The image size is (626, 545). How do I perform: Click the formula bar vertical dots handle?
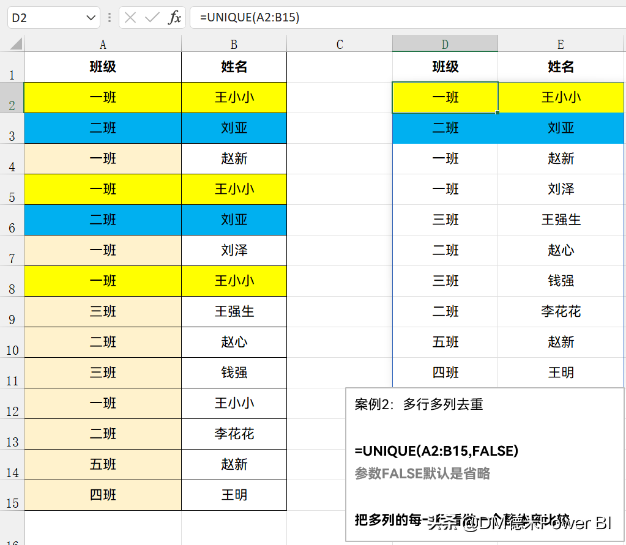[x=110, y=18]
